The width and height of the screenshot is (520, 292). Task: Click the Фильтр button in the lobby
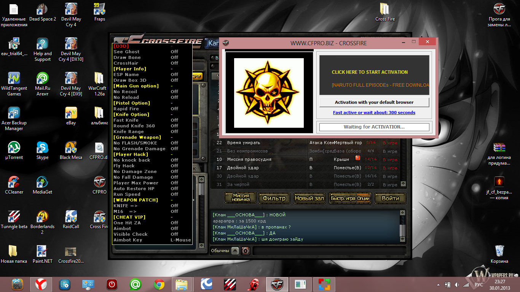(x=274, y=198)
